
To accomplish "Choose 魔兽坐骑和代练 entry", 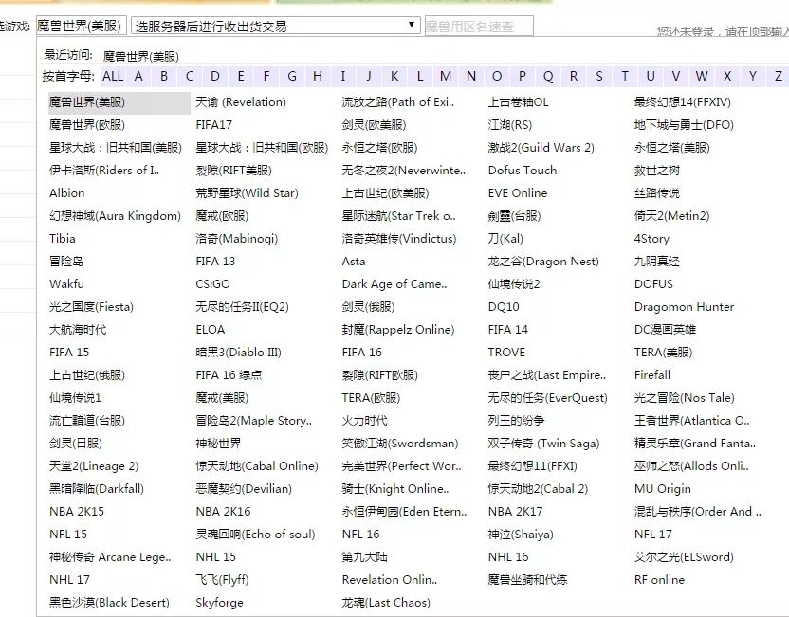I will click(527, 580).
